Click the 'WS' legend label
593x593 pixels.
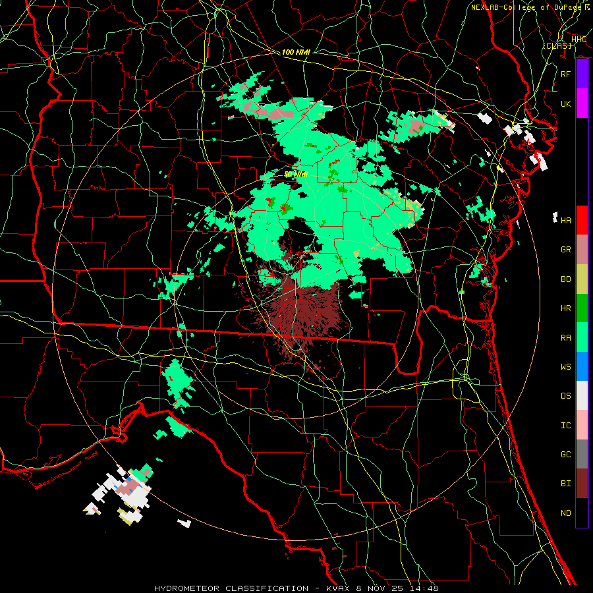565,367
